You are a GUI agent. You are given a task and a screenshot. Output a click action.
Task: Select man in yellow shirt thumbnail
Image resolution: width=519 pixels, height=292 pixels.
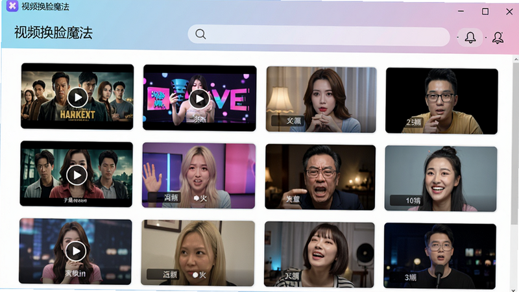click(442, 101)
